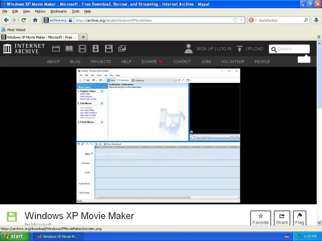Click the padlock security icon in address bar
The image size is (322, 241).
(x=70, y=20)
